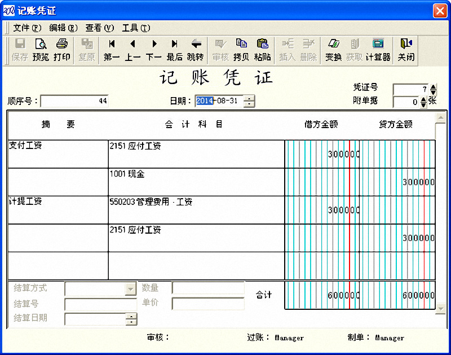Click the 审核 audit icon
The width and height of the screenshot is (451, 355).
[220, 50]
